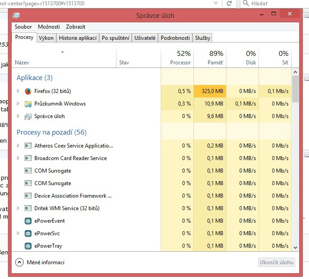This screenshot has height=279, width=309.
Task: Minimize the Správce úloh window
Action: [262, 14]
